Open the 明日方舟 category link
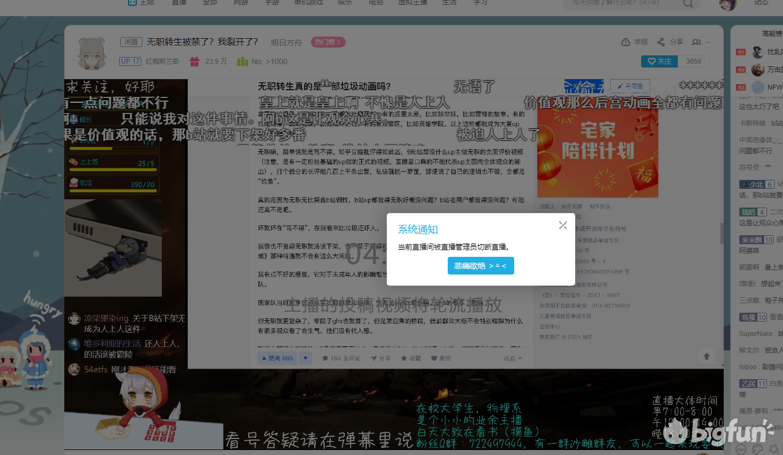783x455 pixels. tap(286, 43)
